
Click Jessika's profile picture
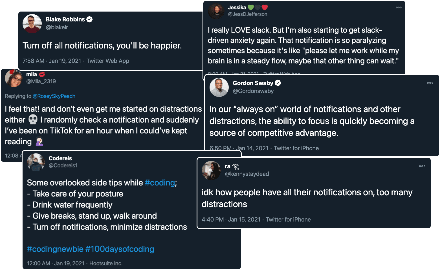(x=216, y=11)
